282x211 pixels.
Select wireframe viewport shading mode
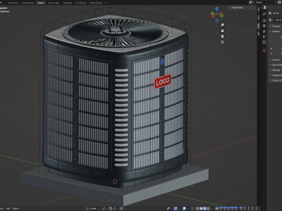[197, 209]
